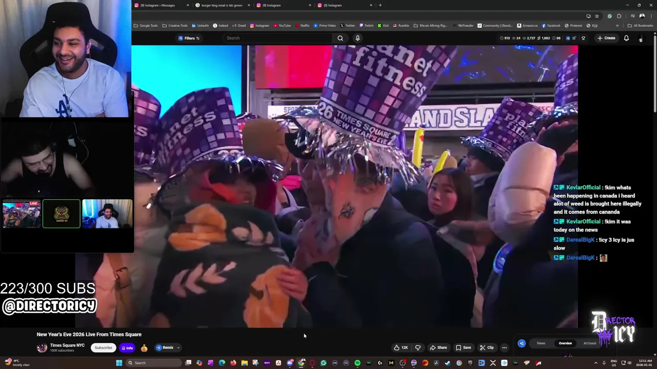Select the AI Coach tab

590,343
